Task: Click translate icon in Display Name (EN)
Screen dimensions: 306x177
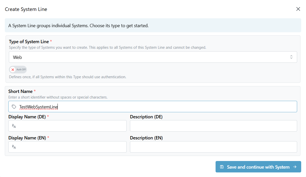Action: (14, 147)
